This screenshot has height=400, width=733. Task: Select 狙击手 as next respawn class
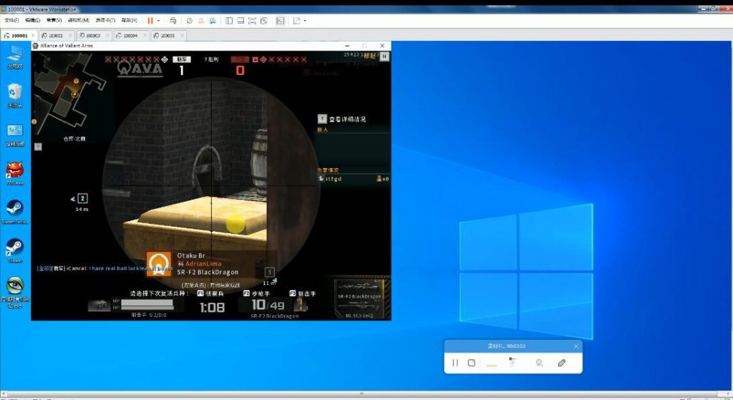(303, 293)
